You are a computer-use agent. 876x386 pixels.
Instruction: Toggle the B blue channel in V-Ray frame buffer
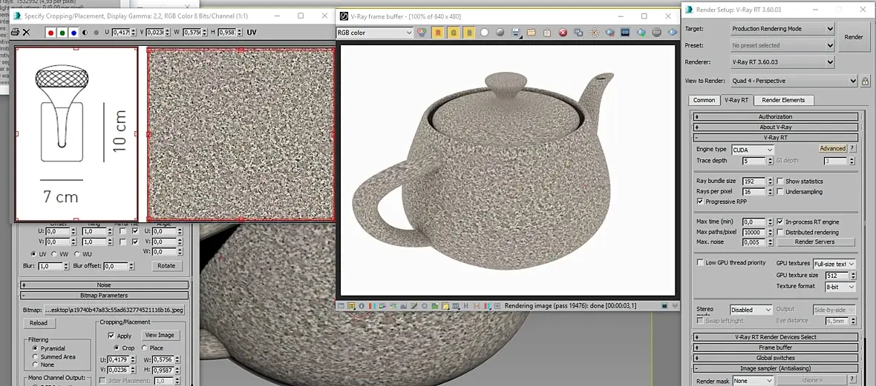coord(468,33)
